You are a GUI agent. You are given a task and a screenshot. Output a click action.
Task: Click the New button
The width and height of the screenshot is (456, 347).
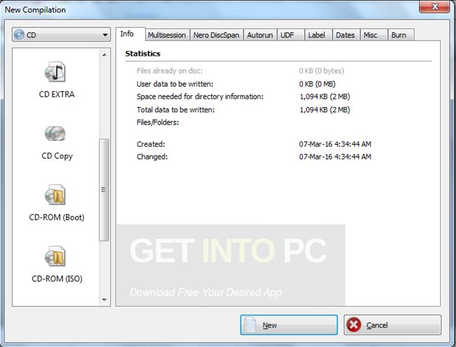point(289,325)
